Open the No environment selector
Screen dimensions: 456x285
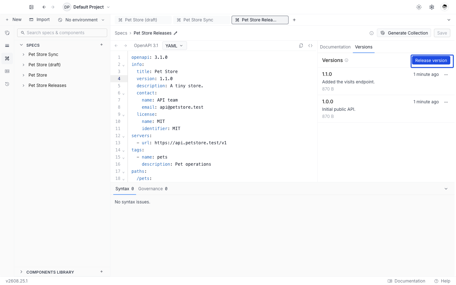[81, 20]
